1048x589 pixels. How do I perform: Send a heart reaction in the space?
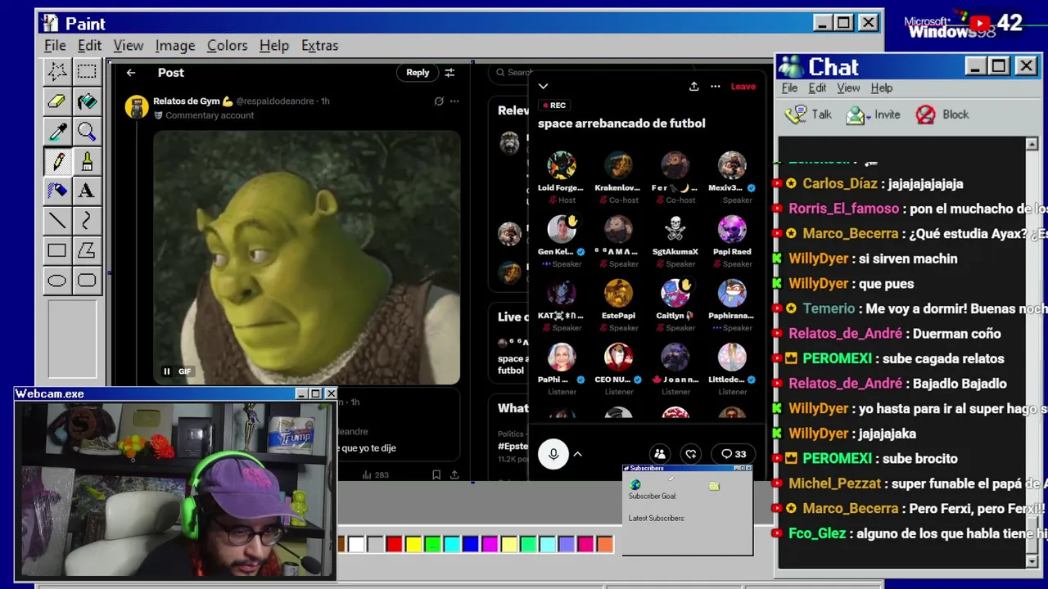coord(691,454)
